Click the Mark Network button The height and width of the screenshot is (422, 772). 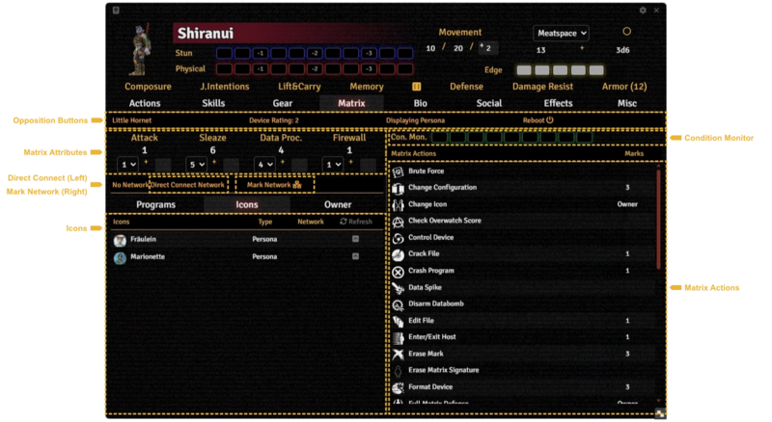[x=274, y=184]
